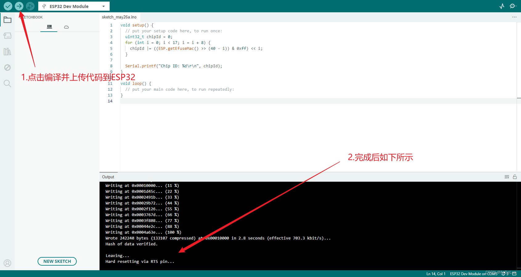Click the 'put your main code here' comment
The width and height of the screenshot is (521, 277).
(180, 89)
